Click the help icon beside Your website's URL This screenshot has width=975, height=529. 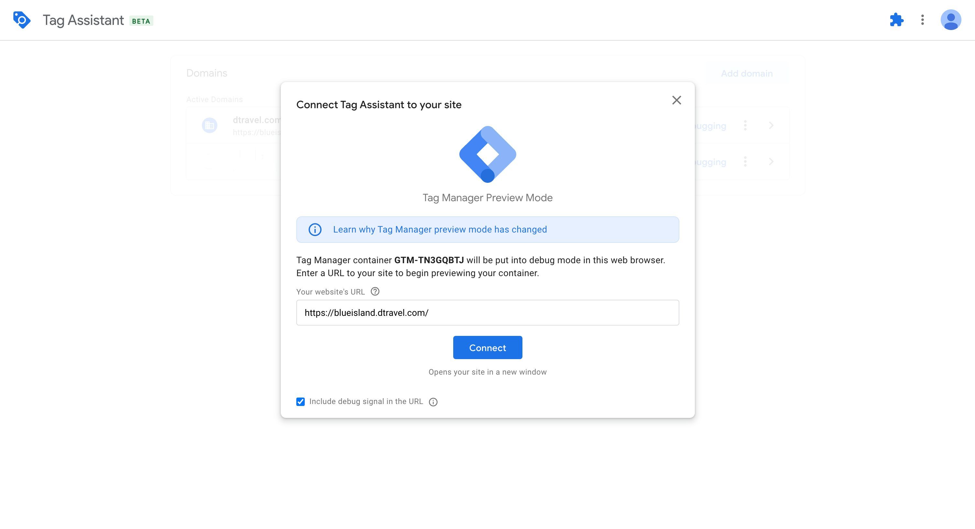tap(375, 291)
